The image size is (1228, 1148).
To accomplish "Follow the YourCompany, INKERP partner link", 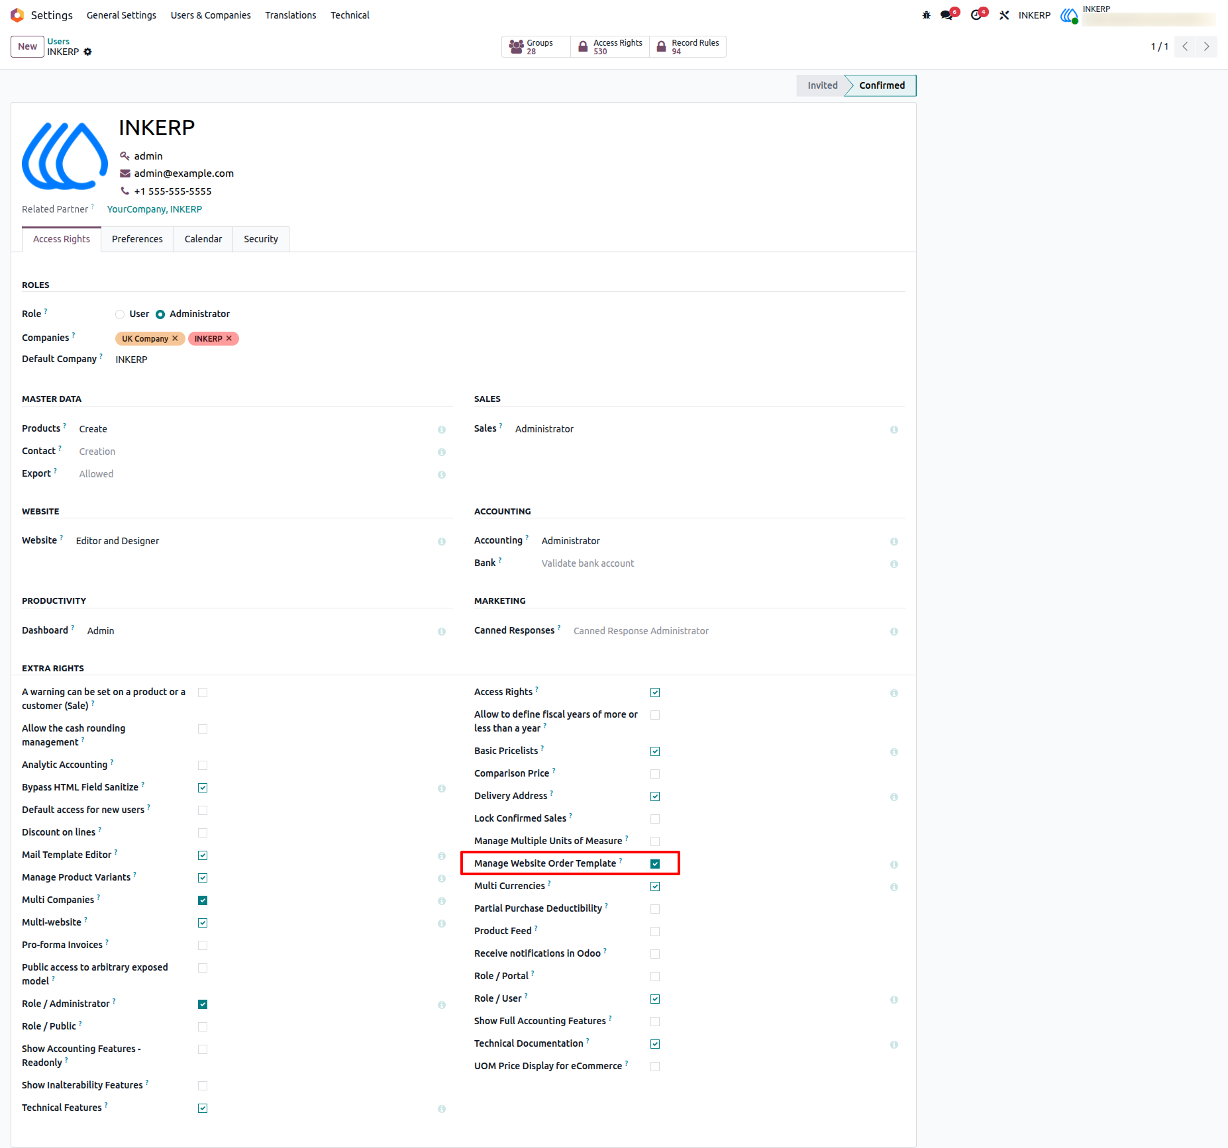I will 154,209.
